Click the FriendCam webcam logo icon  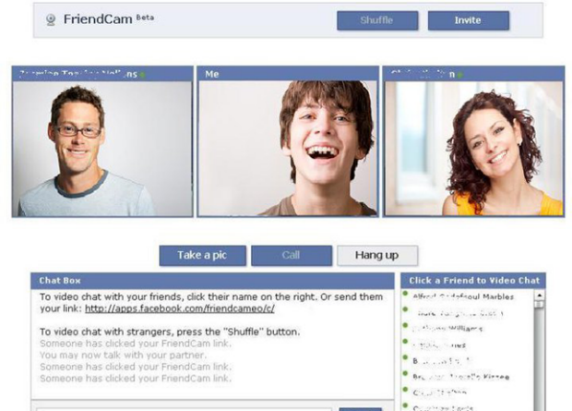pyautogui.click(x=52, y=19)
